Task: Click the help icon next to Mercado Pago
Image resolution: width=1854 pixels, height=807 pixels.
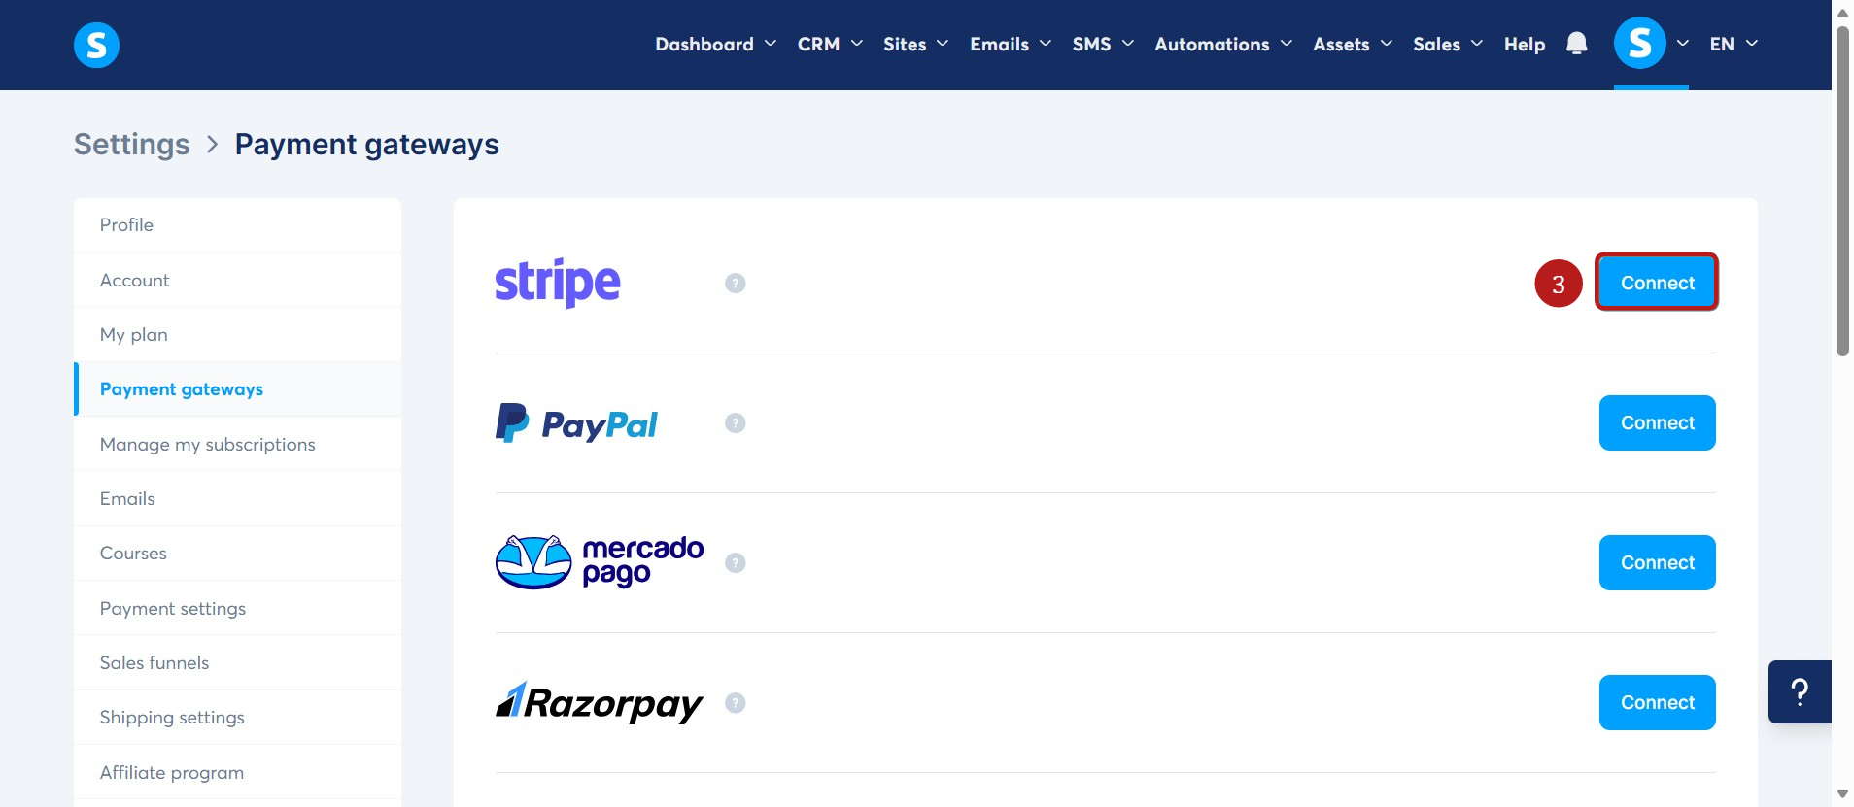Action: pos(736,562)
